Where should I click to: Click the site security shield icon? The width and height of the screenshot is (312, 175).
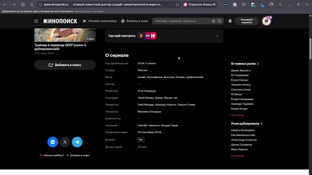click(x=40, y=4)
